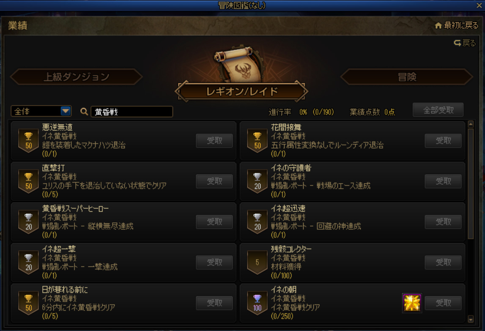485x331 pixels.
Task: Click the 5-point badge for 残骸コレクター
Action: click(258, 263)
